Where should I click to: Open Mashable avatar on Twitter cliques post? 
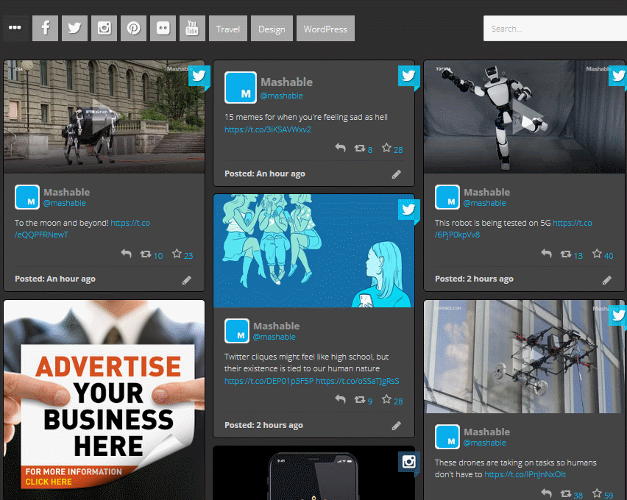(237, 331)
